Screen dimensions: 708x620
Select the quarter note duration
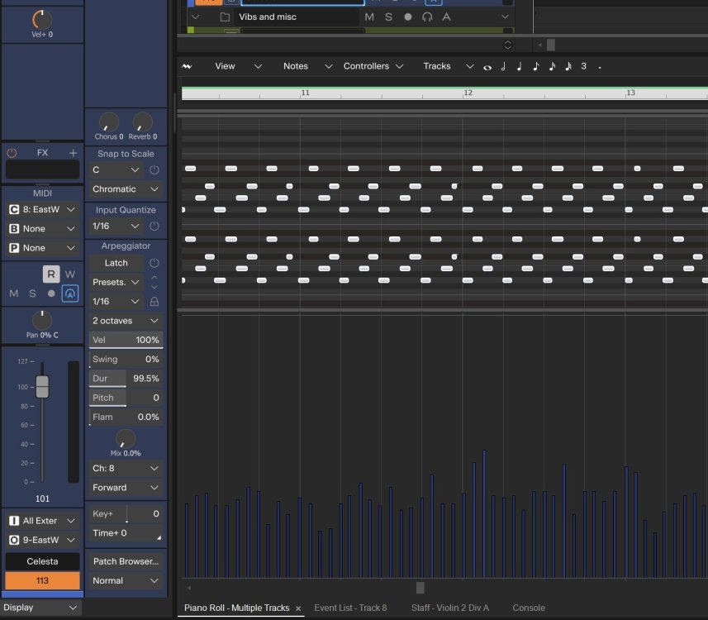520,66
